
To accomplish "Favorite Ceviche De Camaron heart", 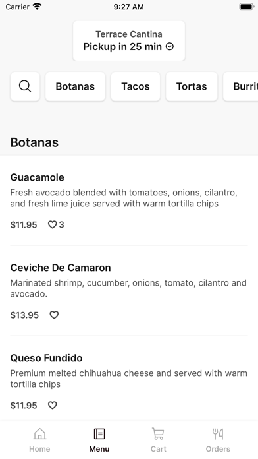I will 54,315.
